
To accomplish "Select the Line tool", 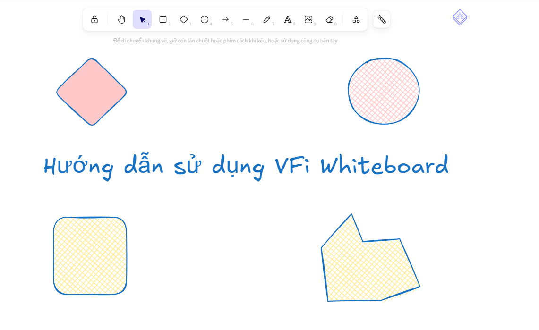I will click(x=246, y=19).
